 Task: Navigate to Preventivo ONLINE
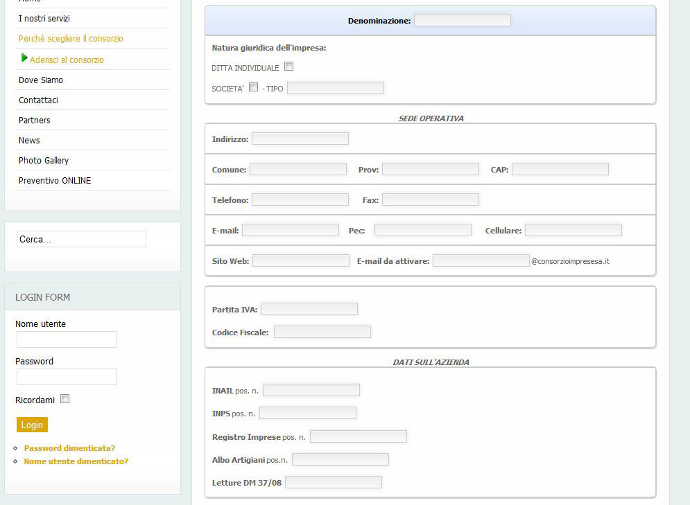(55, 181)
